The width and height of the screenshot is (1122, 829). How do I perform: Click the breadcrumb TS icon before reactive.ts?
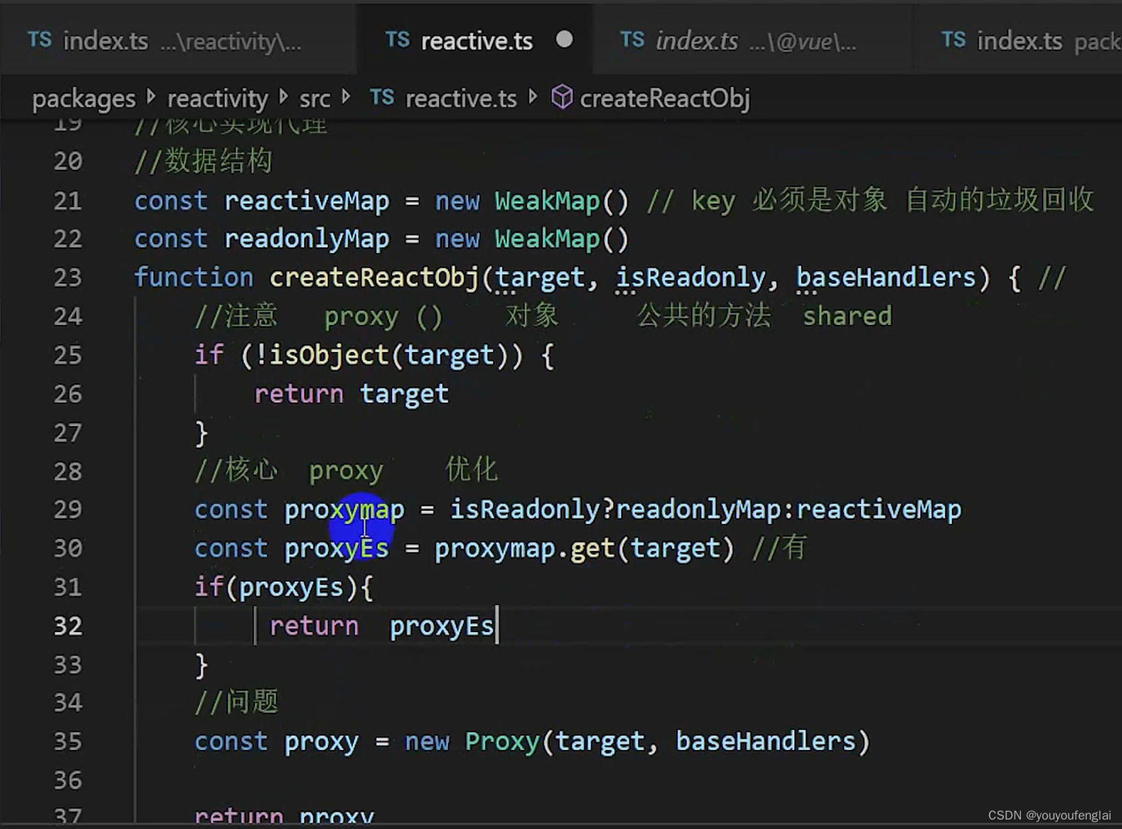[x=382, y=98]
